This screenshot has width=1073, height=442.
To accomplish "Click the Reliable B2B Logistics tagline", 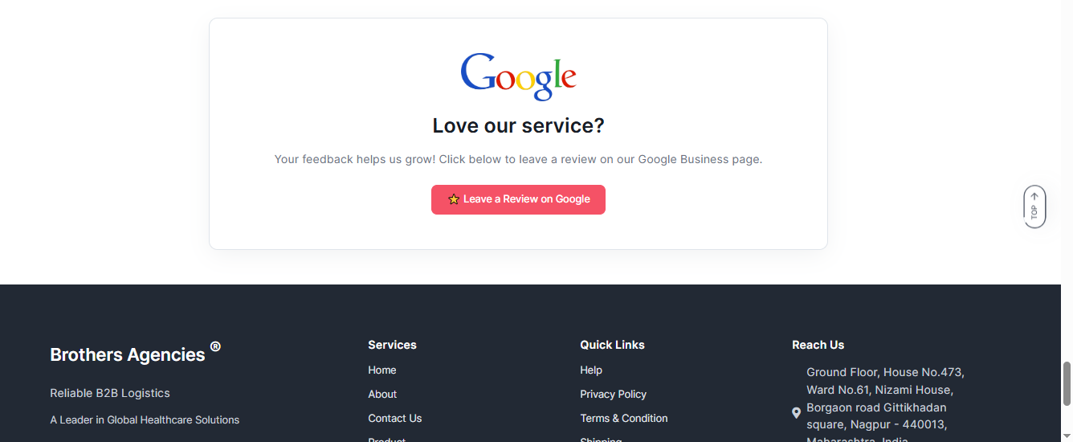I will tap(110, 393).
